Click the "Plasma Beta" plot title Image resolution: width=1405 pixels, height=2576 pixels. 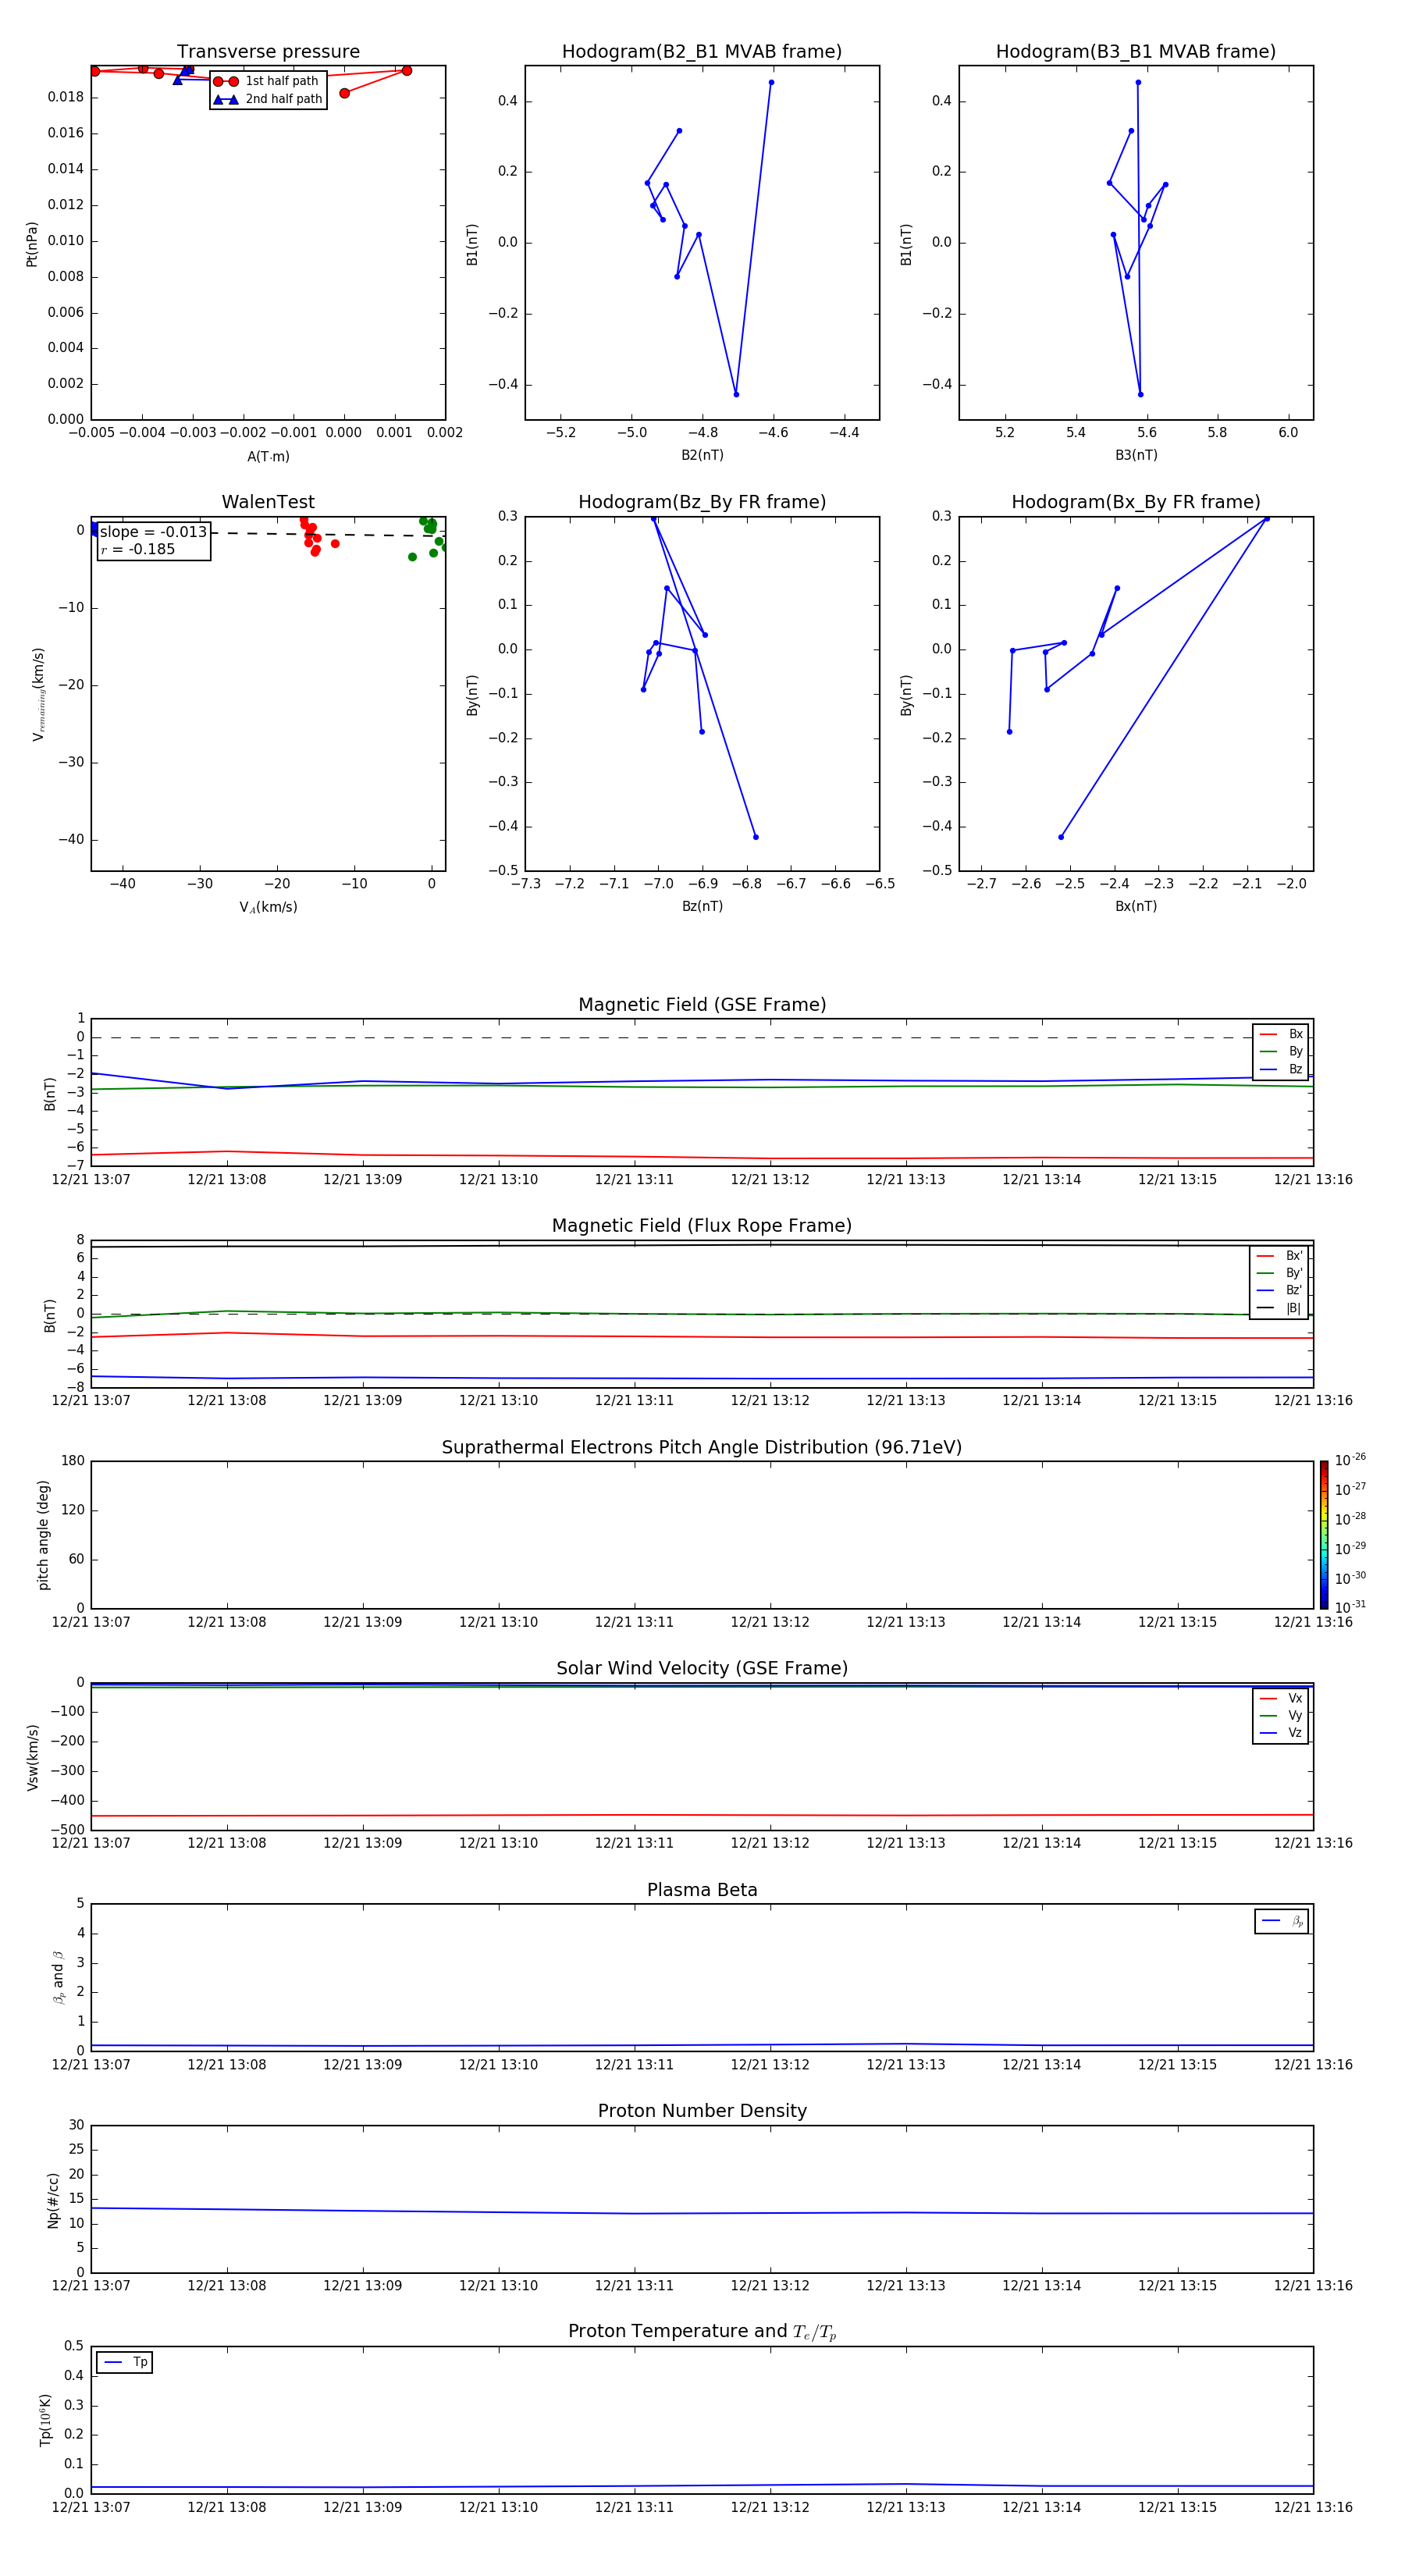point(702,1891)
